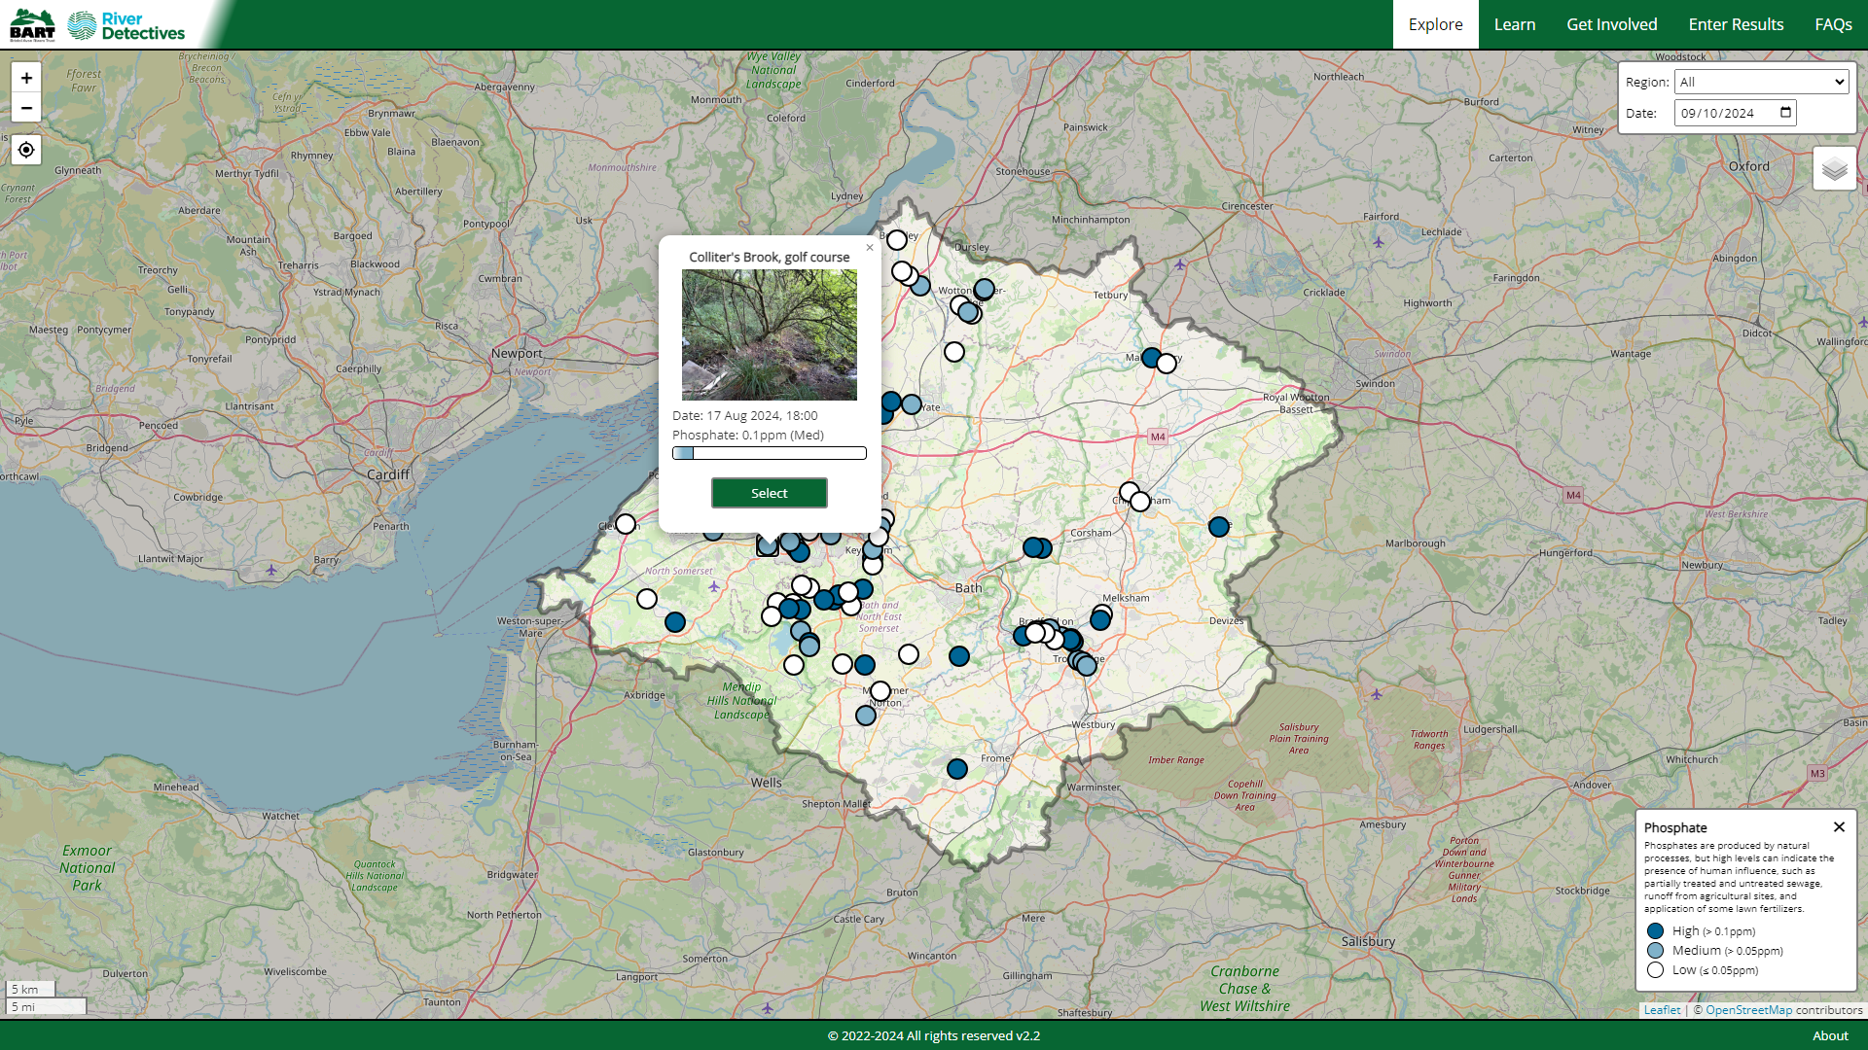Select the dark marker east of Corsham
Screen dimensions: 1868x1050
coord(1219,527)
